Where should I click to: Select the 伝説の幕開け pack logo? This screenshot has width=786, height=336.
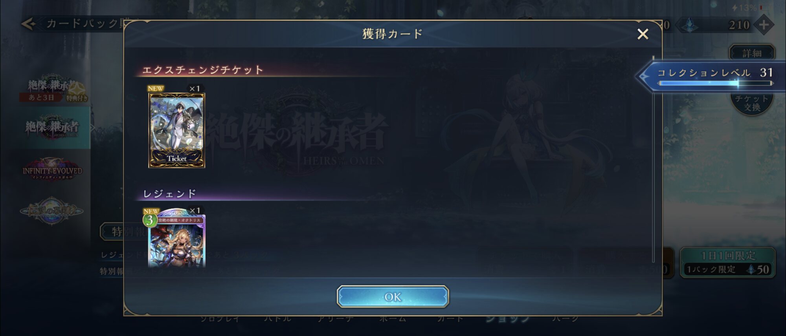[x=51, y=211]
